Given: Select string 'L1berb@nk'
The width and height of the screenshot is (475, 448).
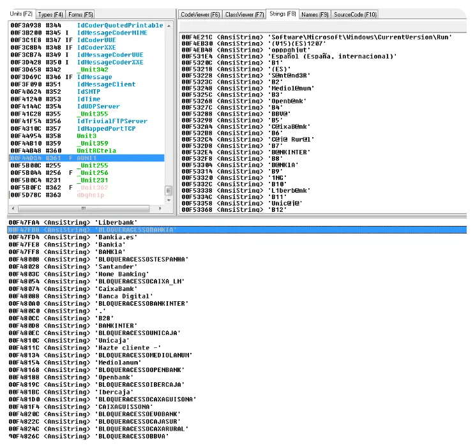Looking at the screenshot, I should [289, 191].
